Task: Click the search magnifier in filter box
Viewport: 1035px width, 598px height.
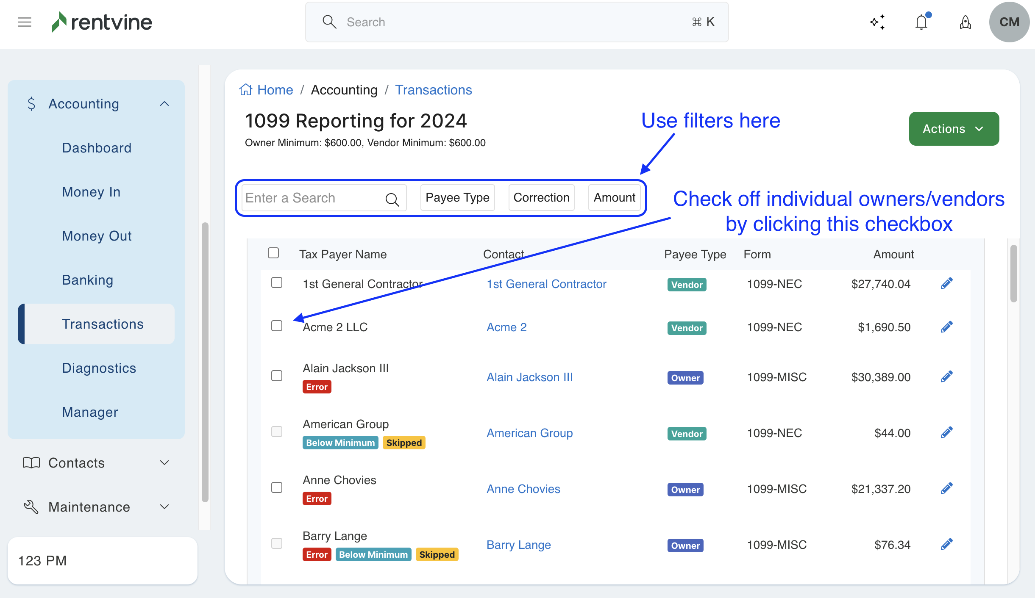Action: (392, 199)
